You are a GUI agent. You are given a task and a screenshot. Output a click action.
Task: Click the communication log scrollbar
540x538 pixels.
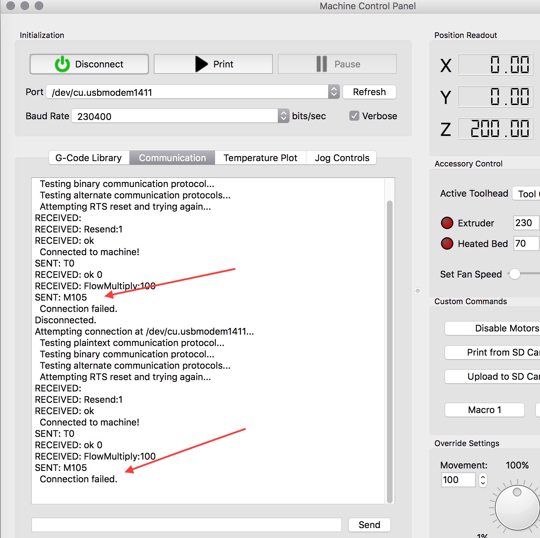tap(390, 351)
